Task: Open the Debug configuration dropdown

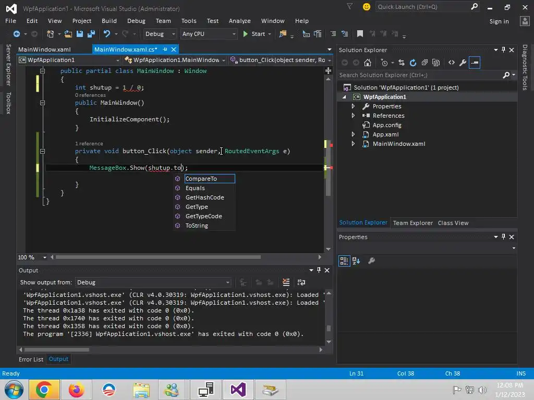Action: [x=160, y=34]
